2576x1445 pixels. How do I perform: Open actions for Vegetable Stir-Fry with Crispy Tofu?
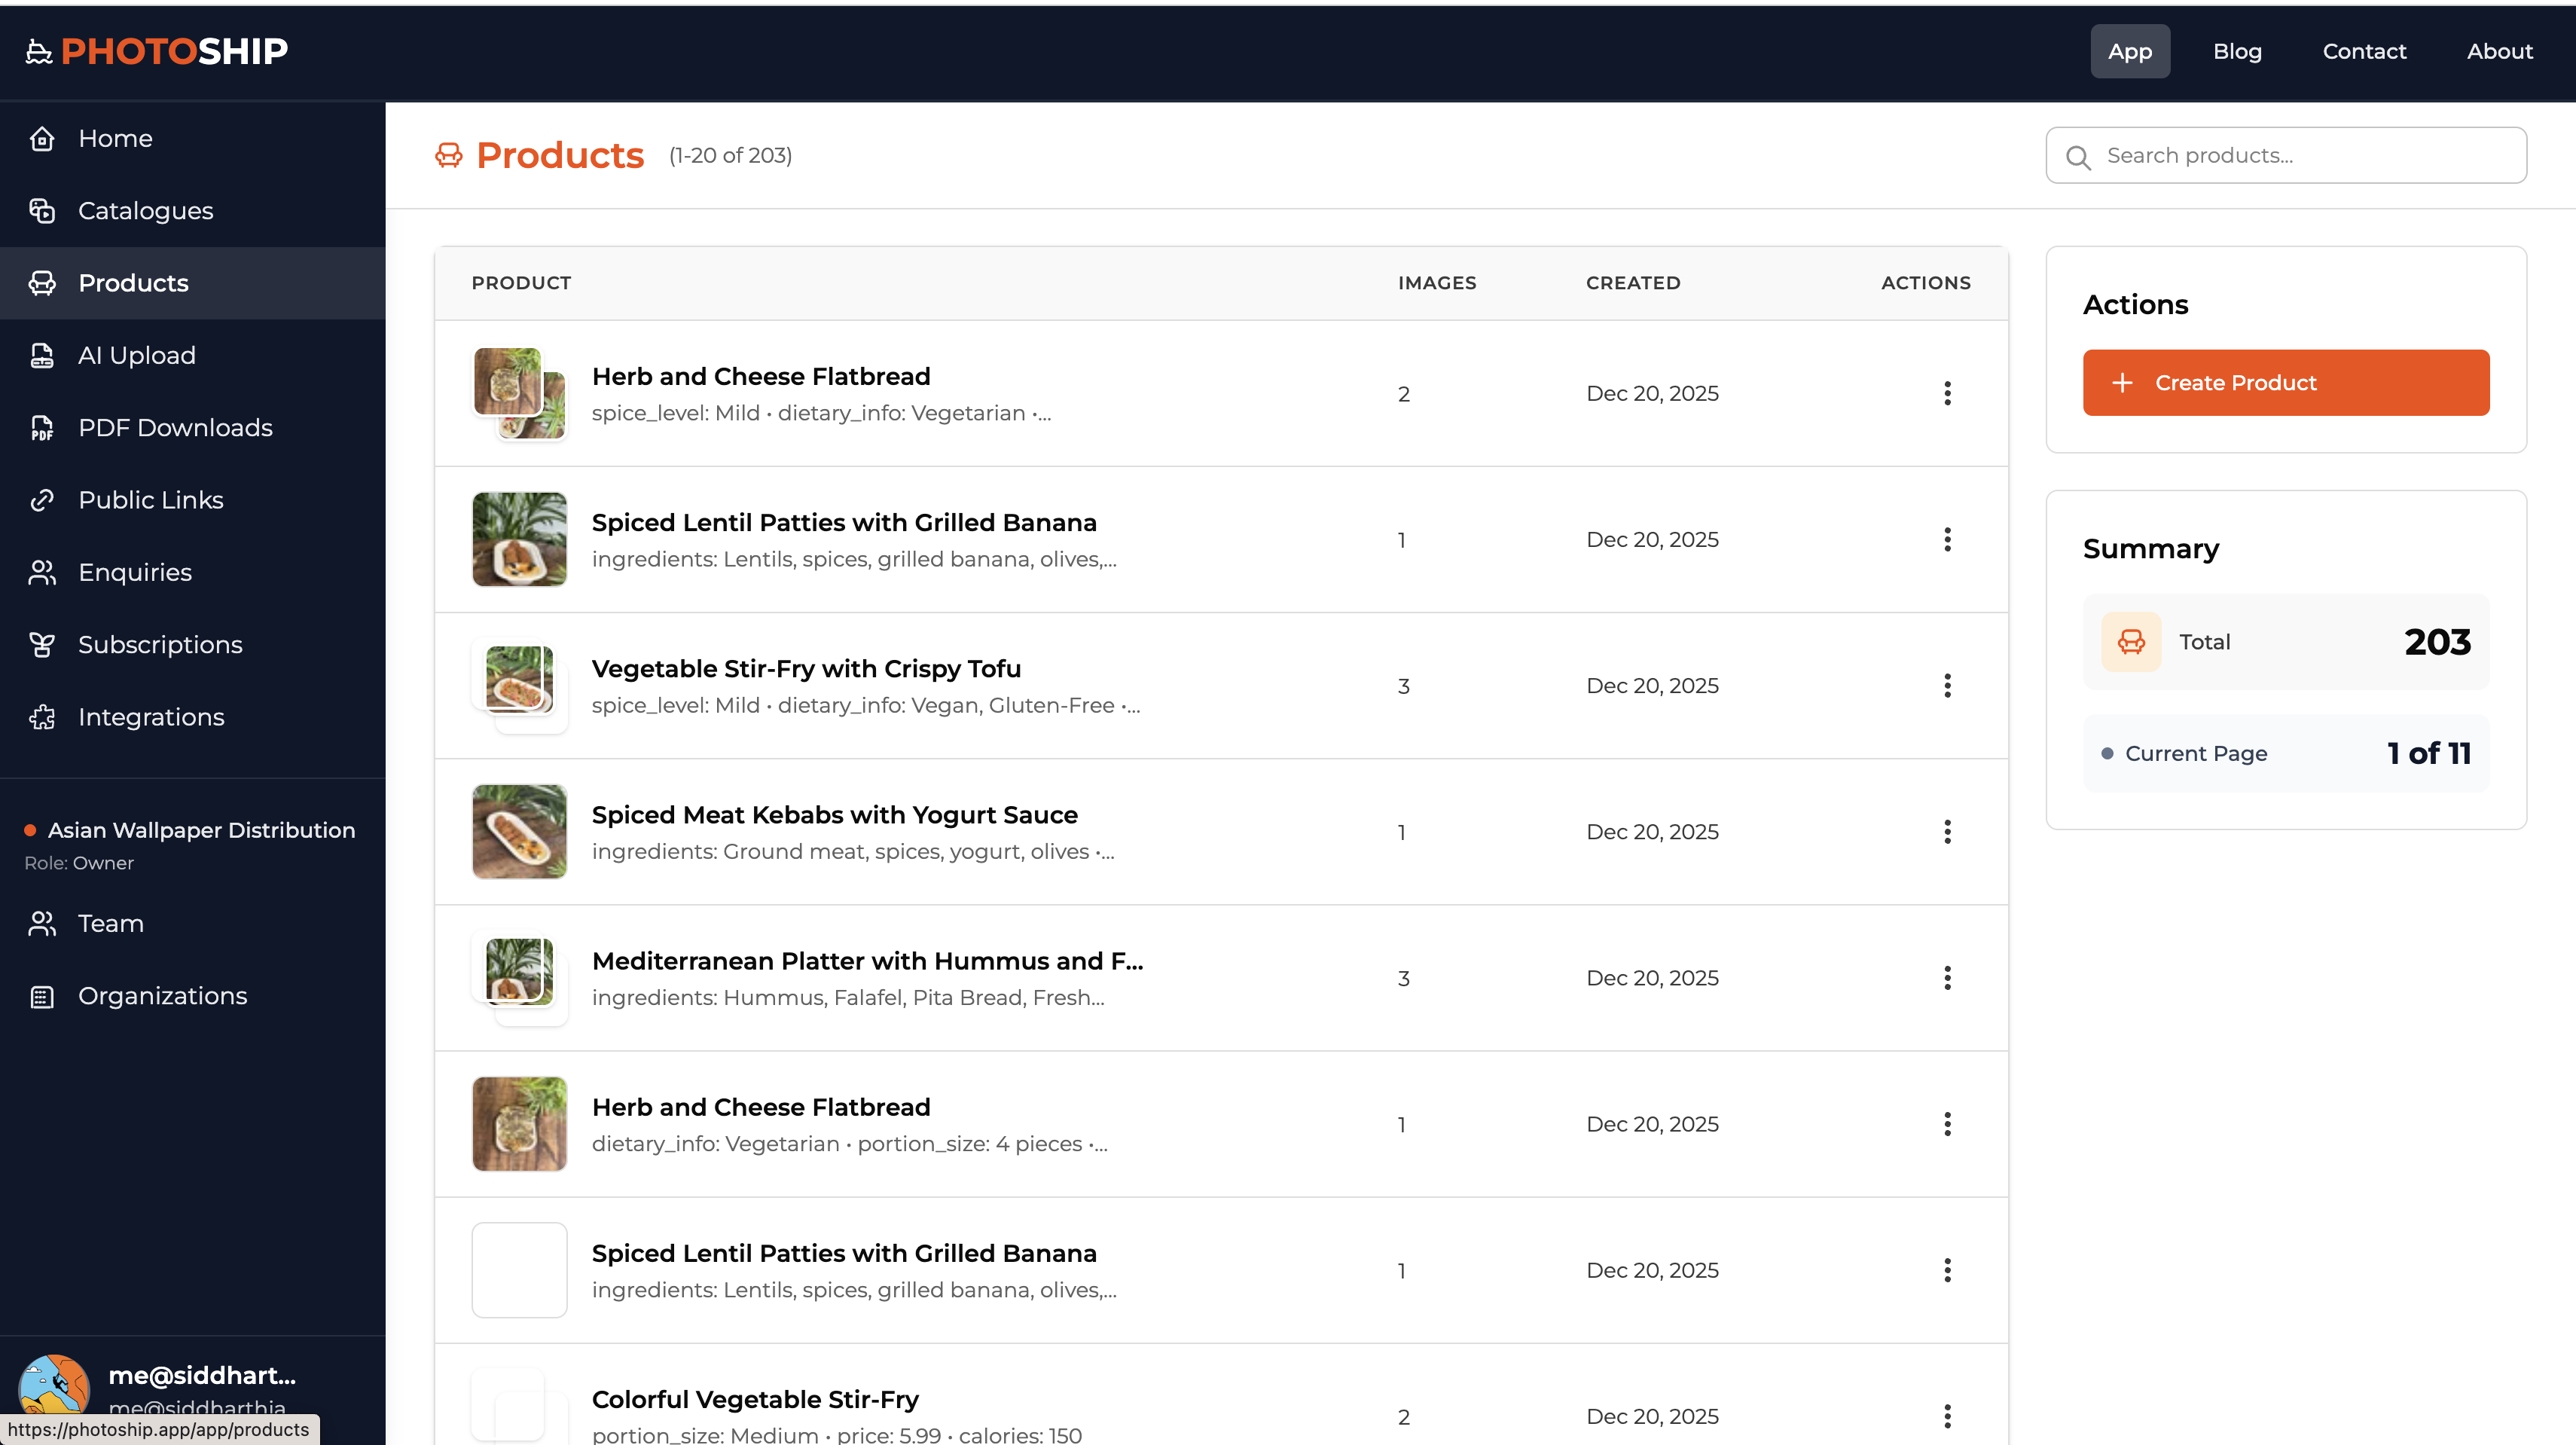pos(1948,686)
